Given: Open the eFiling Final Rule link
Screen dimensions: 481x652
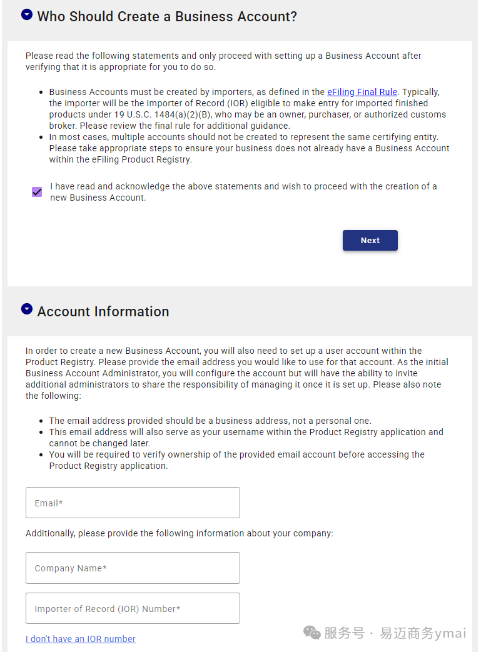Looking at the screenshot, I should tap(362, 92).
